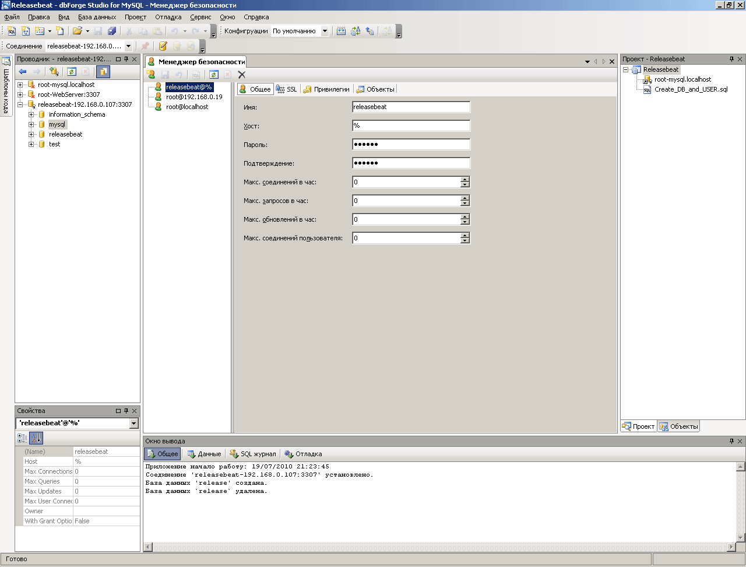746x567 pixels.
Task: Create a new user in Security Manager toolbar
Action: 150,75
